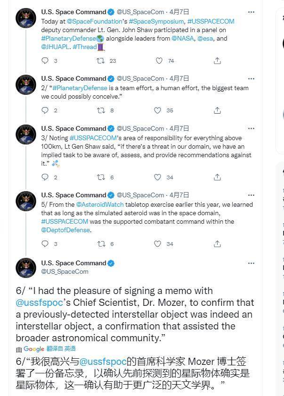Reply to the first Space Symposium tweet
This screenshot has height=396, width=284.
[x=45, y=60]
